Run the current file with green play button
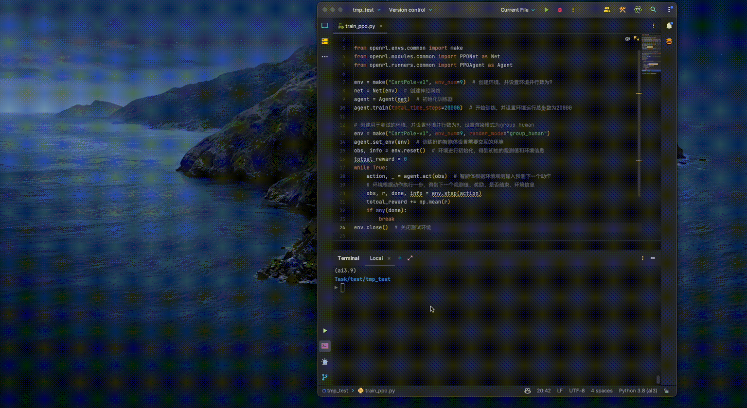Screen dimensions: 747x408 [547, 10]
